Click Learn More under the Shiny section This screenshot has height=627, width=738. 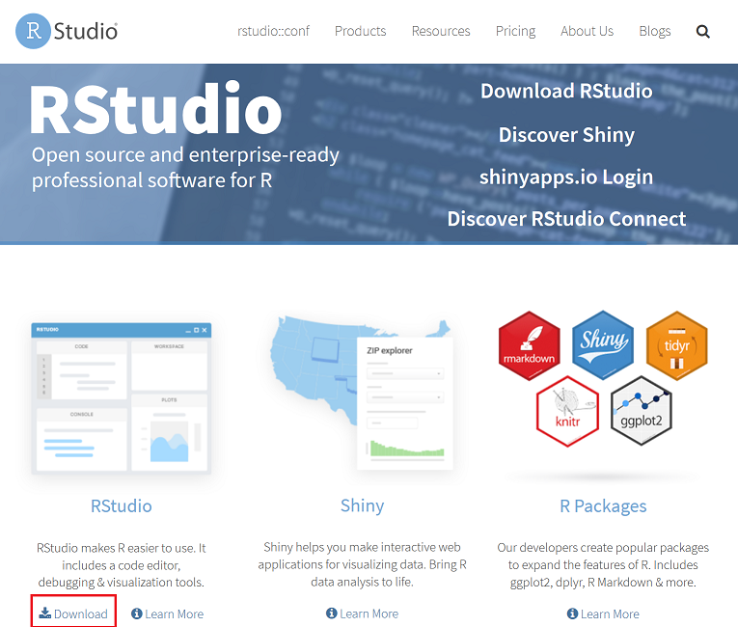click(363, 613)
